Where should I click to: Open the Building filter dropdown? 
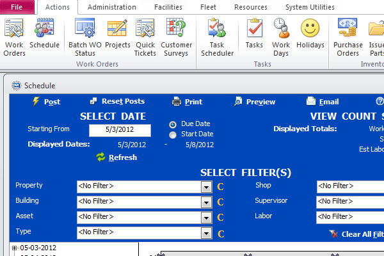pos(206,202)
